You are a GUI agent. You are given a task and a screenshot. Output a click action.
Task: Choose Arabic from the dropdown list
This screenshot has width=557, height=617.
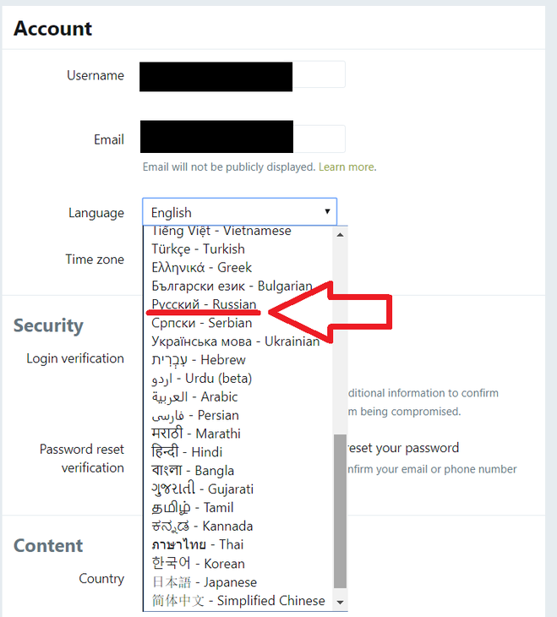194,397
